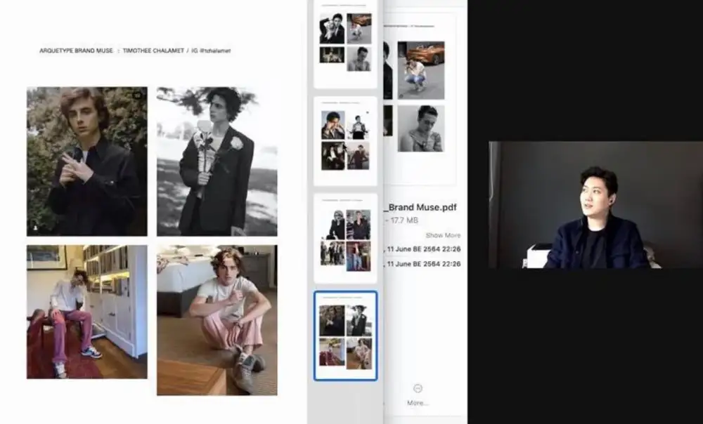703x424 pixels.
Task: Click the TIMOTHEE CHALAMET title text
Action: coord(153,51)
